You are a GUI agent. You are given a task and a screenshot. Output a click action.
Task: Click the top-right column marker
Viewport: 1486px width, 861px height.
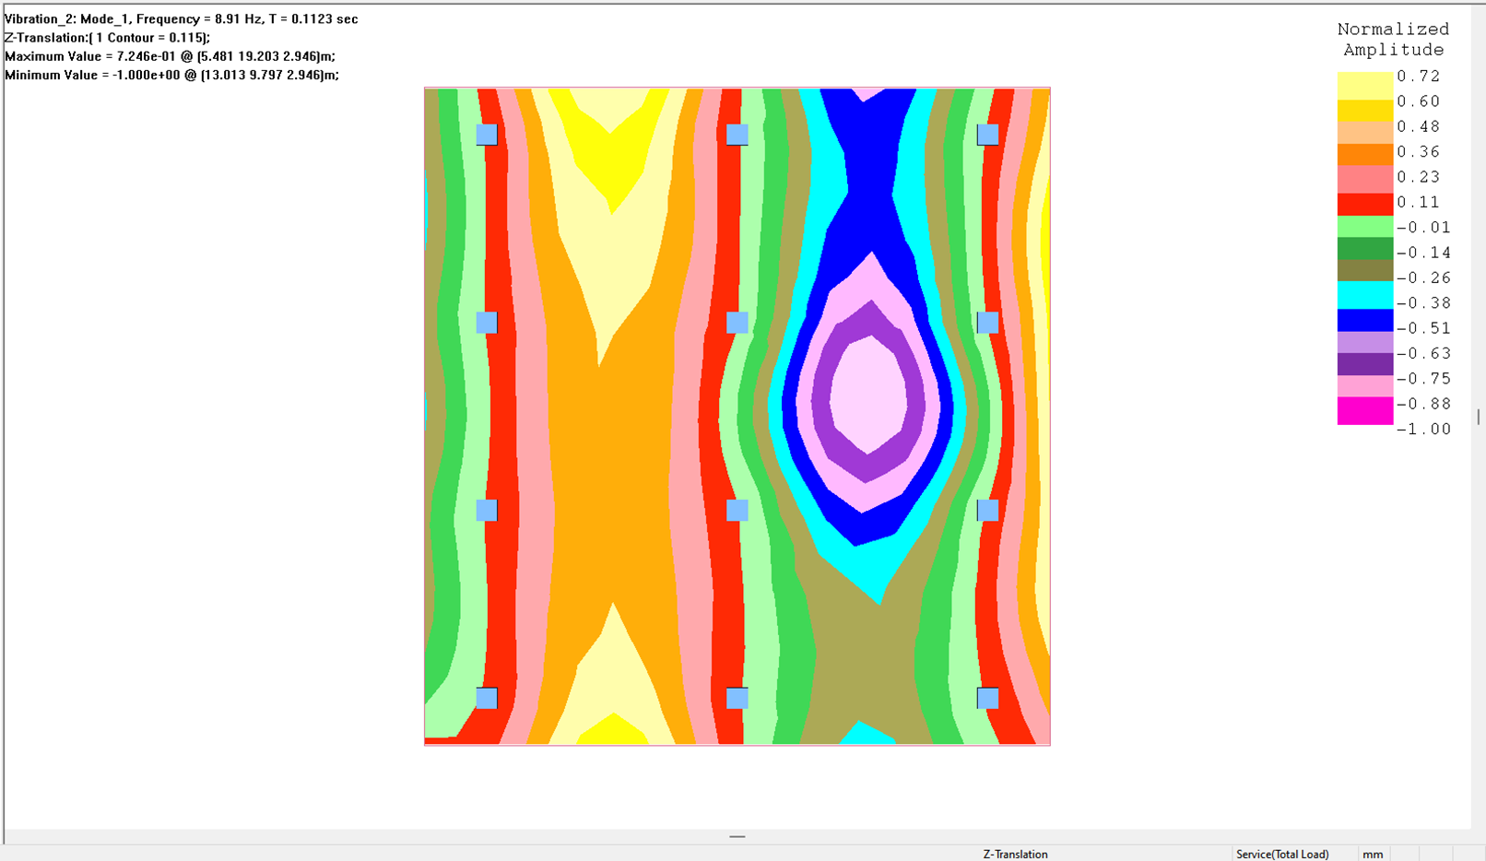[x=987, y=135]
